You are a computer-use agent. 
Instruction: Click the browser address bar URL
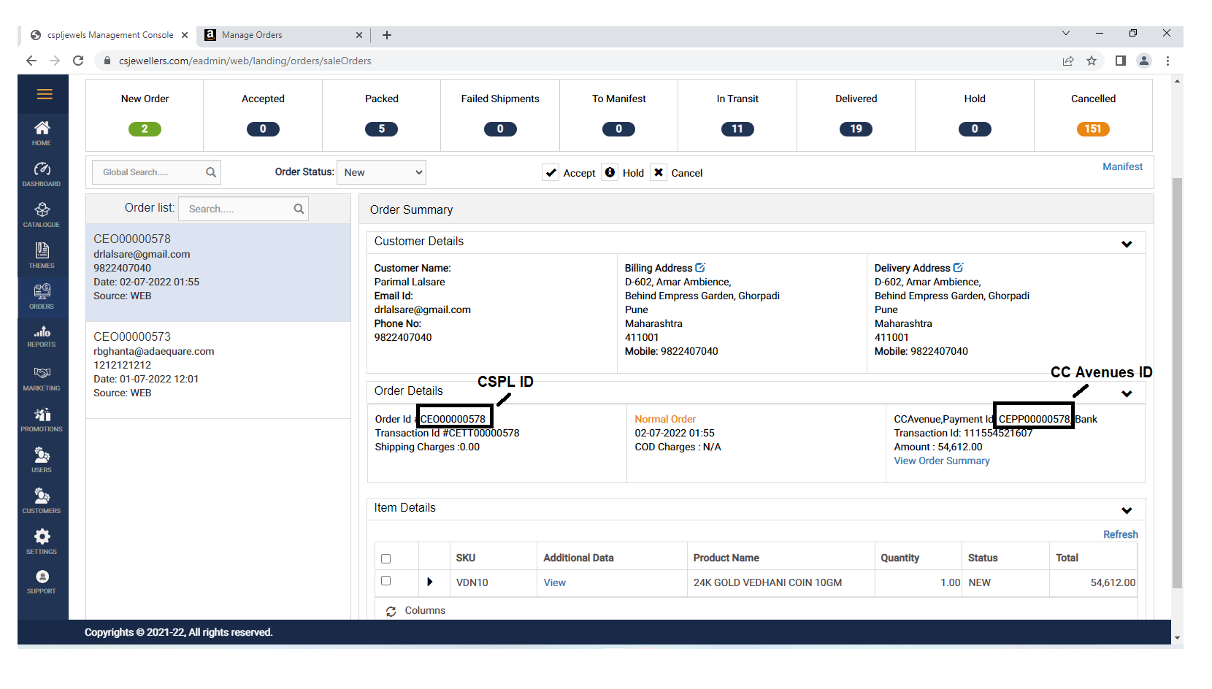pos(245,61)
